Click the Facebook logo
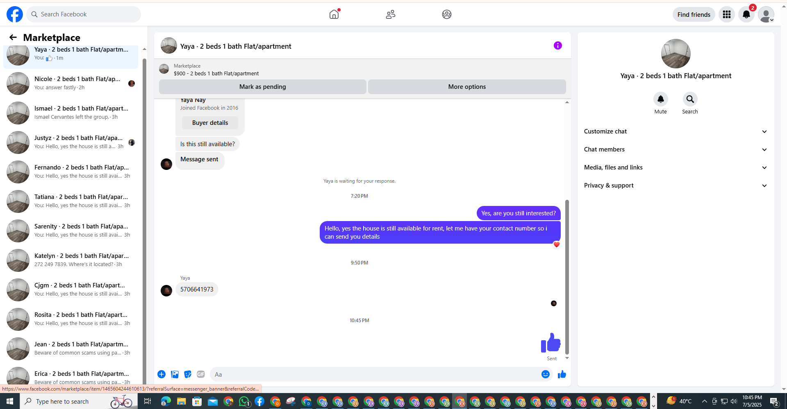The image size is (787, 409). 15,14
